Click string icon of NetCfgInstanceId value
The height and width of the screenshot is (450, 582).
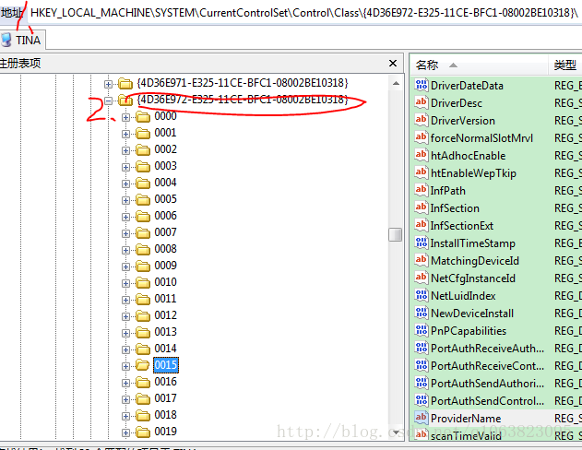pos(422,278)
